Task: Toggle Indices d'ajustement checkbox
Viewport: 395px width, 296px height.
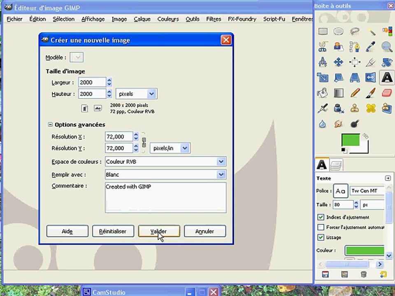Action: tap(321, 217)
